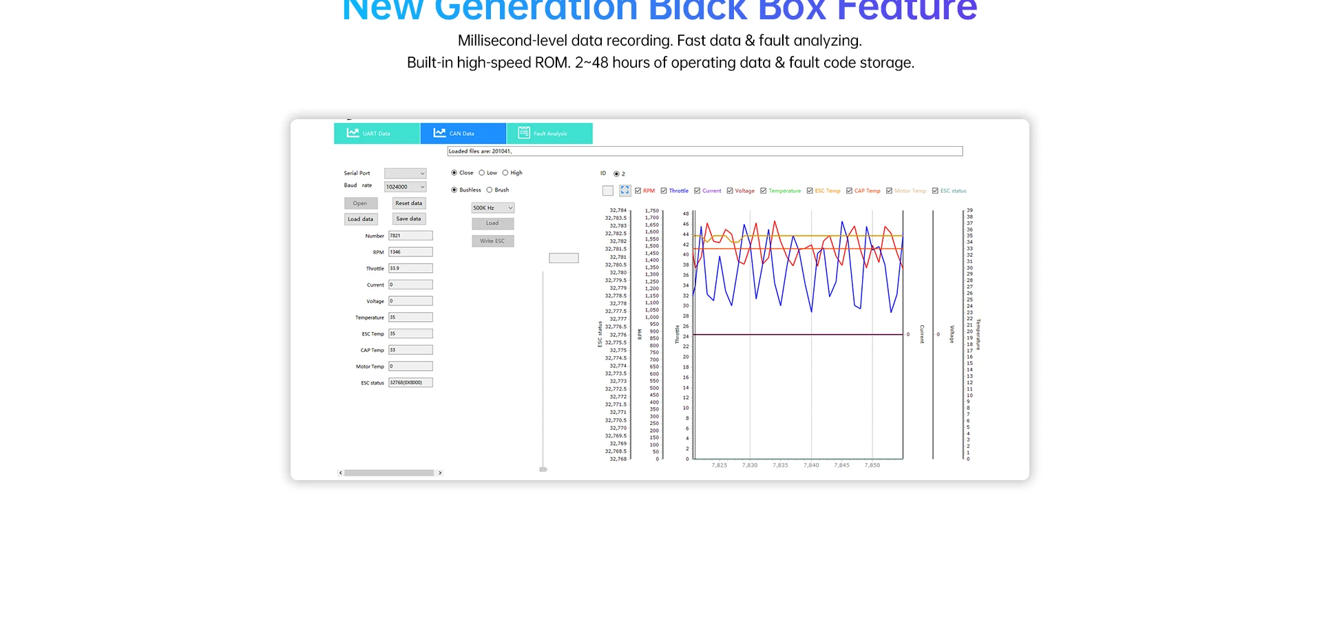
Task: Click the fit-to-view icon above the chart
Action: click(x=625, y=190)
